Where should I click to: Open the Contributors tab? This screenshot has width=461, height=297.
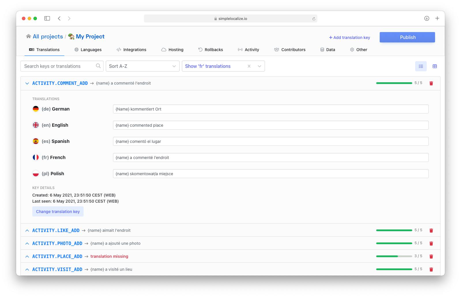pos(290,50)
